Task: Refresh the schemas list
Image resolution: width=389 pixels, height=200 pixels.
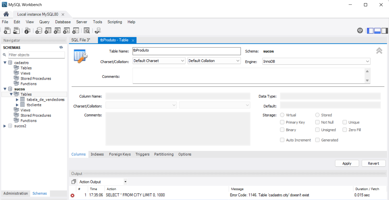Action: 61,47
